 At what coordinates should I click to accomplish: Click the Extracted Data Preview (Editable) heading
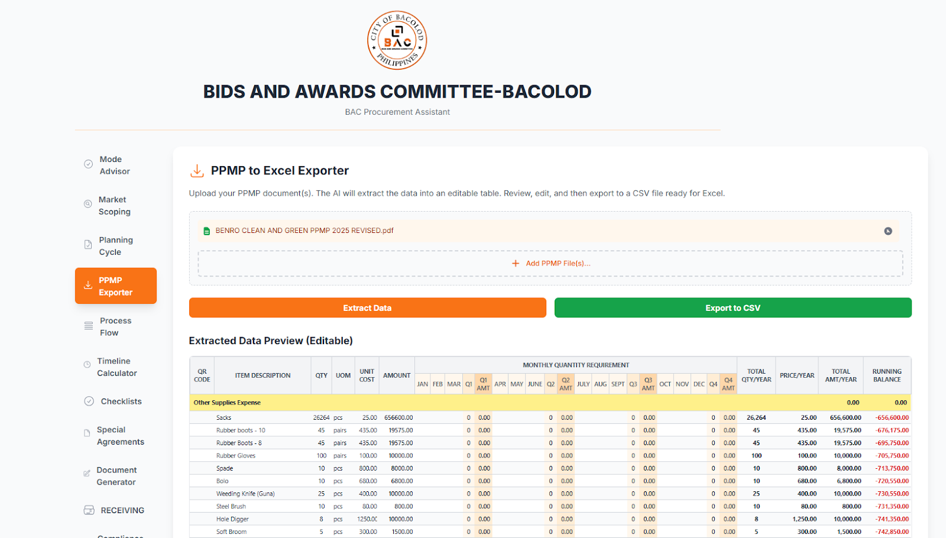coord(271,341)
